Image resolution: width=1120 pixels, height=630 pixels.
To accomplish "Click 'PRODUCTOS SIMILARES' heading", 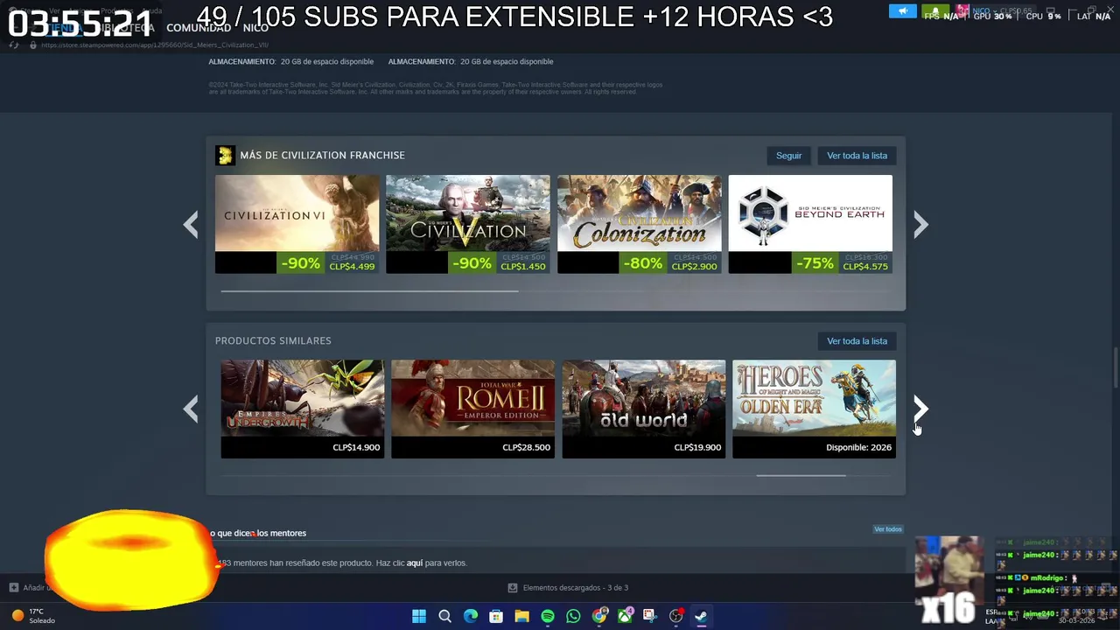I will (x=273, y=341).
